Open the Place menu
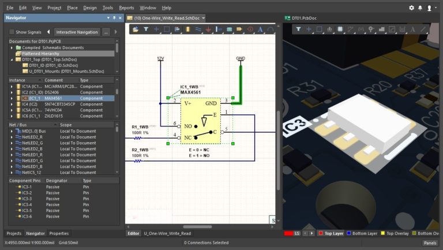 pyautogui.click(x=72, y=8)
